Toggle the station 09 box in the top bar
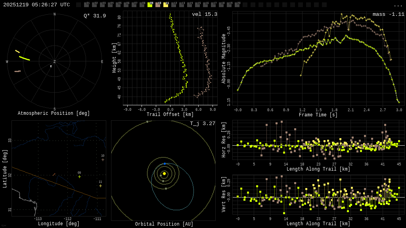 point(150,5)
